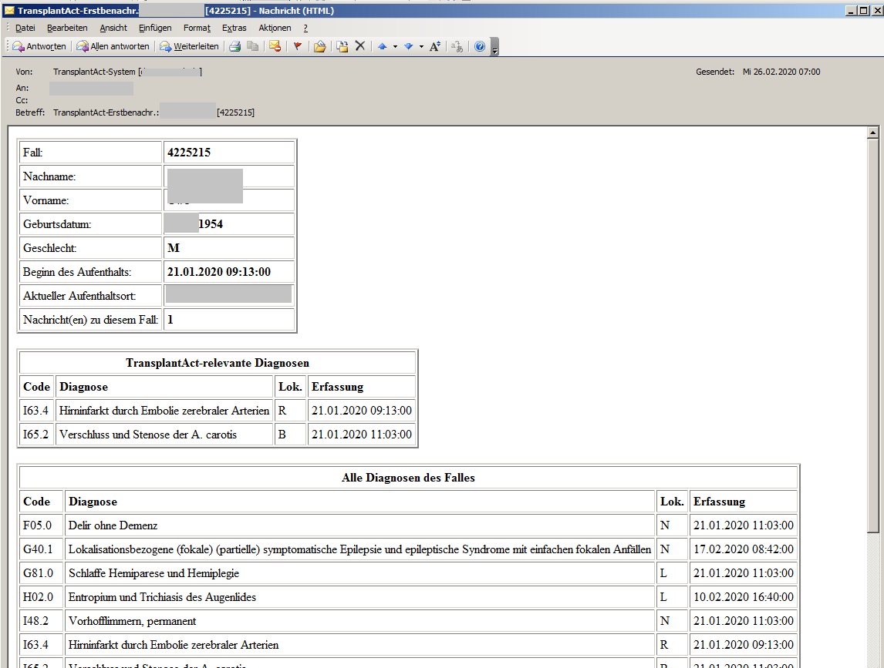884x668 pixels.
Task: Open previous item arrow dropdown
Action: 395,46
